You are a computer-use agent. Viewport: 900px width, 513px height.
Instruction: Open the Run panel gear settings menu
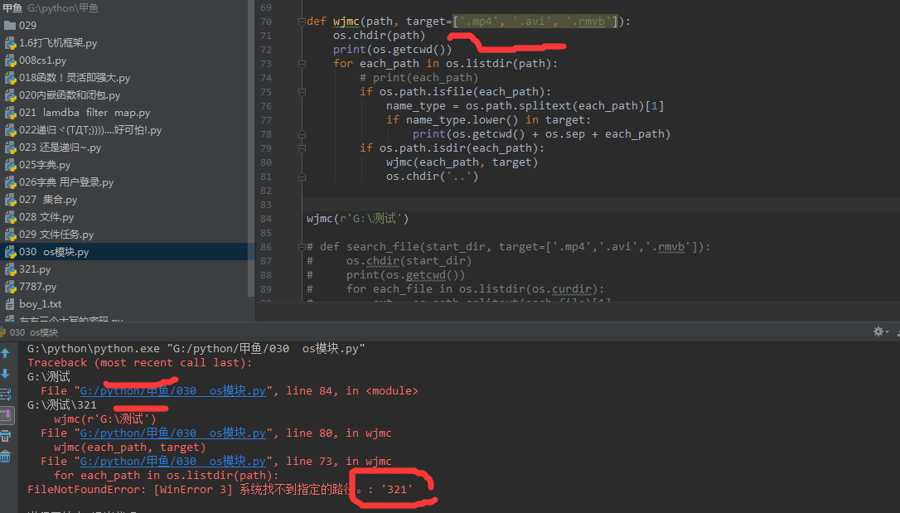[x=879, y=332]
